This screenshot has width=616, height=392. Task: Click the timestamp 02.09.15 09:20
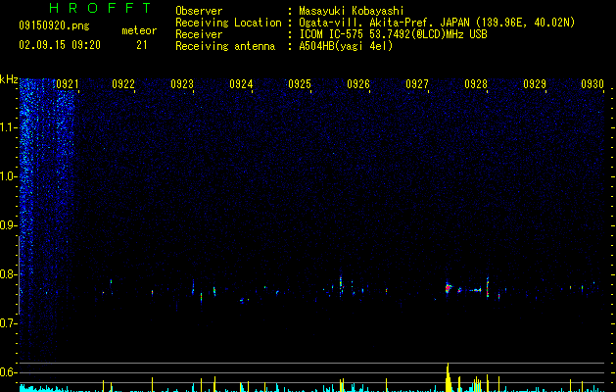(60, 45)
